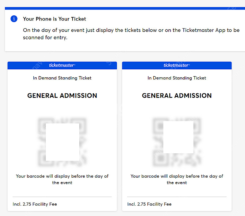Click the blue info icon
This screenshot has height=216, width=245.
point(14,19)
